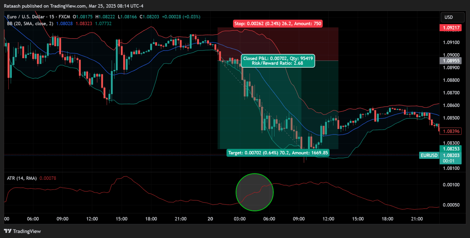Select the green circle annotation on the ATR pane
Image resolution: width=470 pixels, height=238 pixels.
255,192
